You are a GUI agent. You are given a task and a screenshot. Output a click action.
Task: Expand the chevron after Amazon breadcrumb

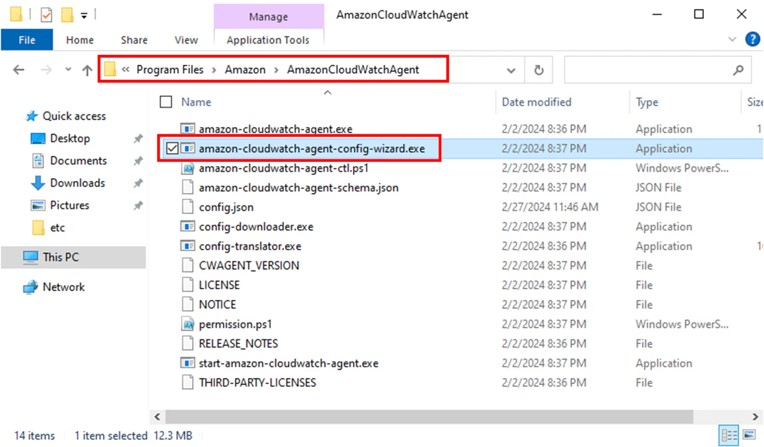(277, 70)
